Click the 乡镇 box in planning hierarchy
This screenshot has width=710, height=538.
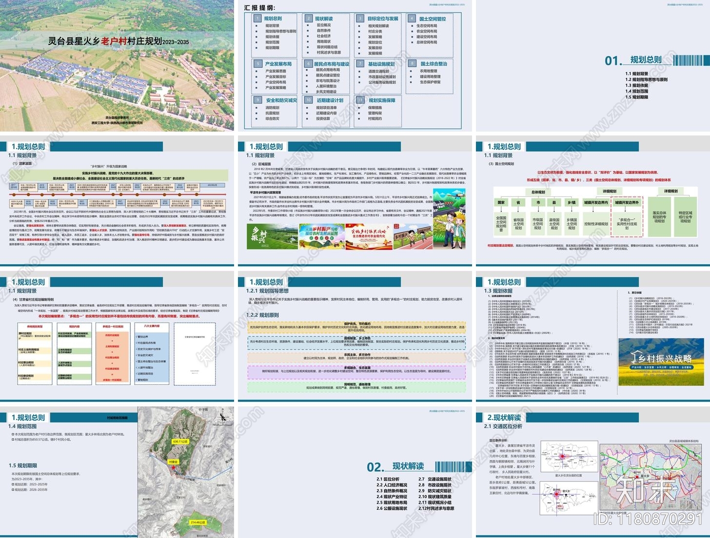[x=572, y=202]
